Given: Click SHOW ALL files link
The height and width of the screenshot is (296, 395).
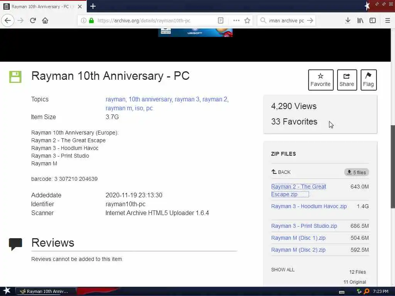Looking at the screenshot, I should tap(283, 269).
